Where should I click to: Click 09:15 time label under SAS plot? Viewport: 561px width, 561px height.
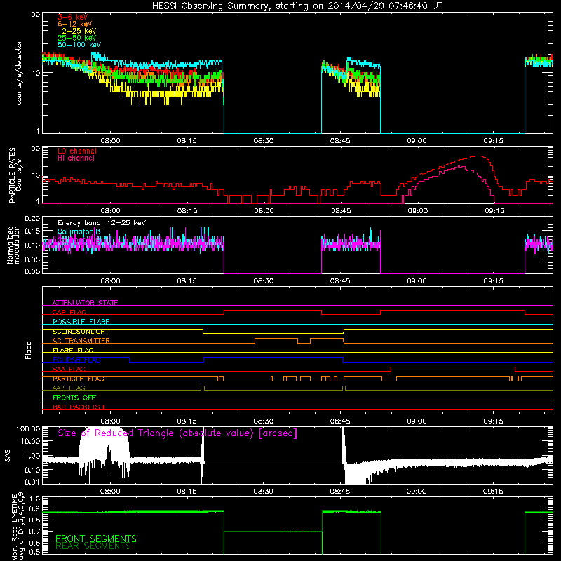point(493,492)
